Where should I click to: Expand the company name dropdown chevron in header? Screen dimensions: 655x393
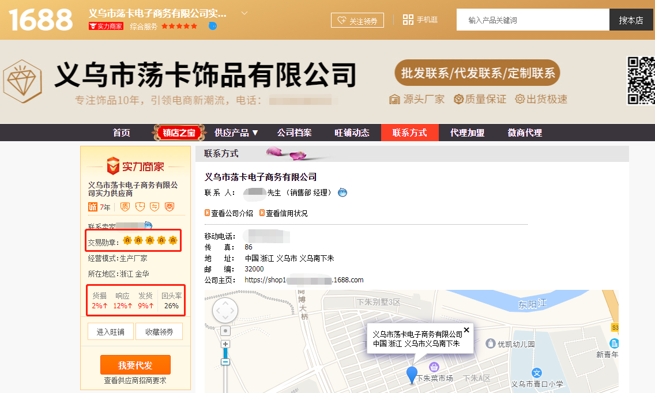(x=244, y=13)
